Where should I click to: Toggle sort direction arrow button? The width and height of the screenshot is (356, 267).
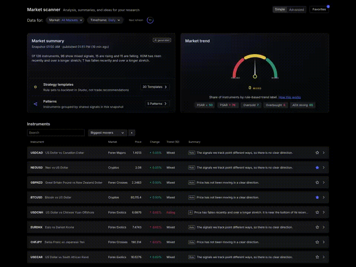[x=132, y=133]
